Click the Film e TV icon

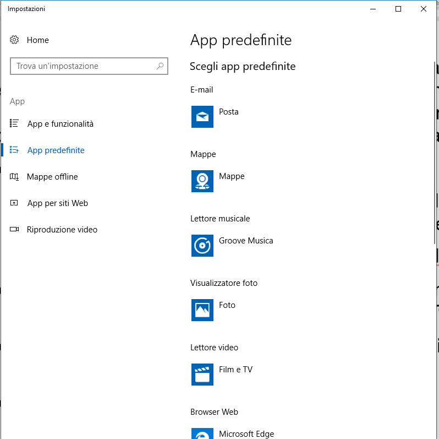[202, 375]
